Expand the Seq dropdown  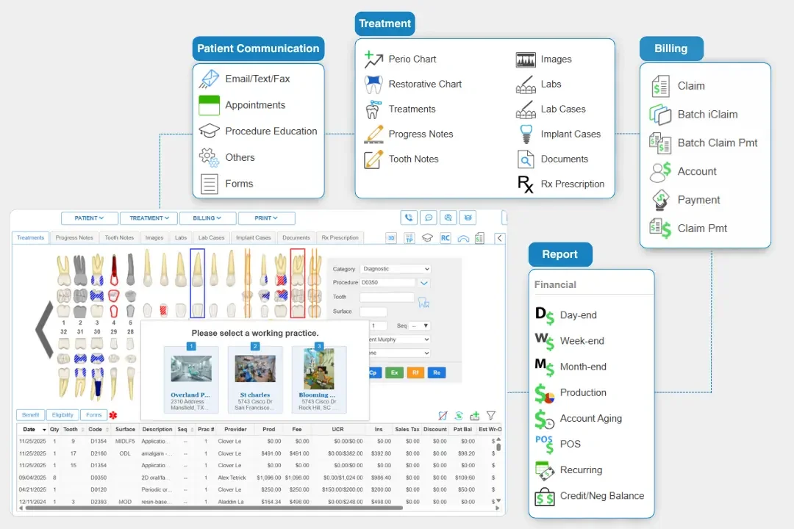coord(418,325)
